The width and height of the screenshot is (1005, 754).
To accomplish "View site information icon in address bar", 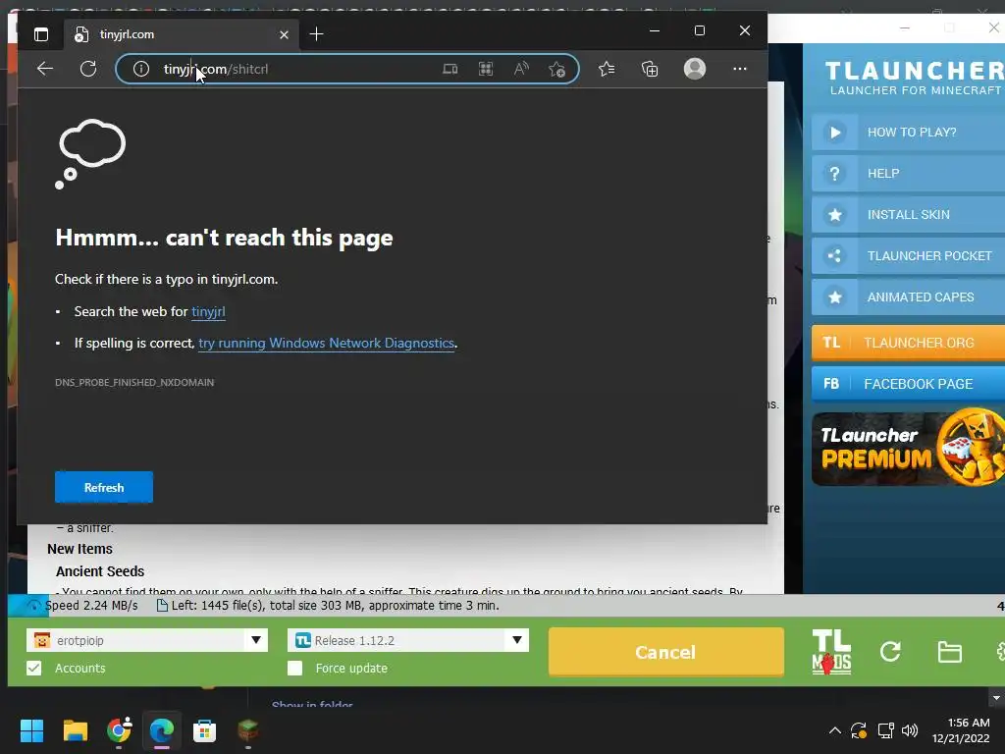I will [141, 69].
